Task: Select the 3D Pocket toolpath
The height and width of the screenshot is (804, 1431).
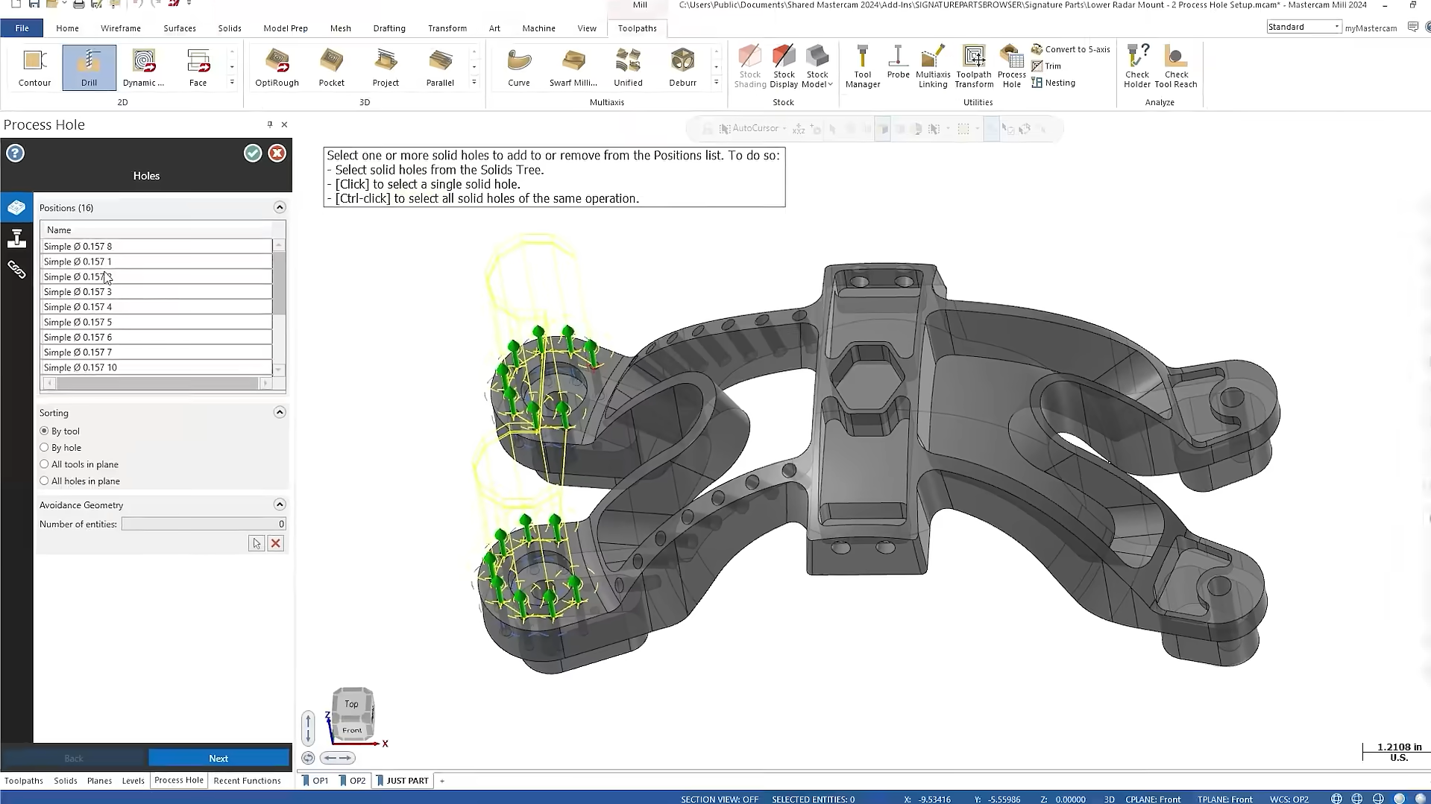Action: click(x=331, y=67)
